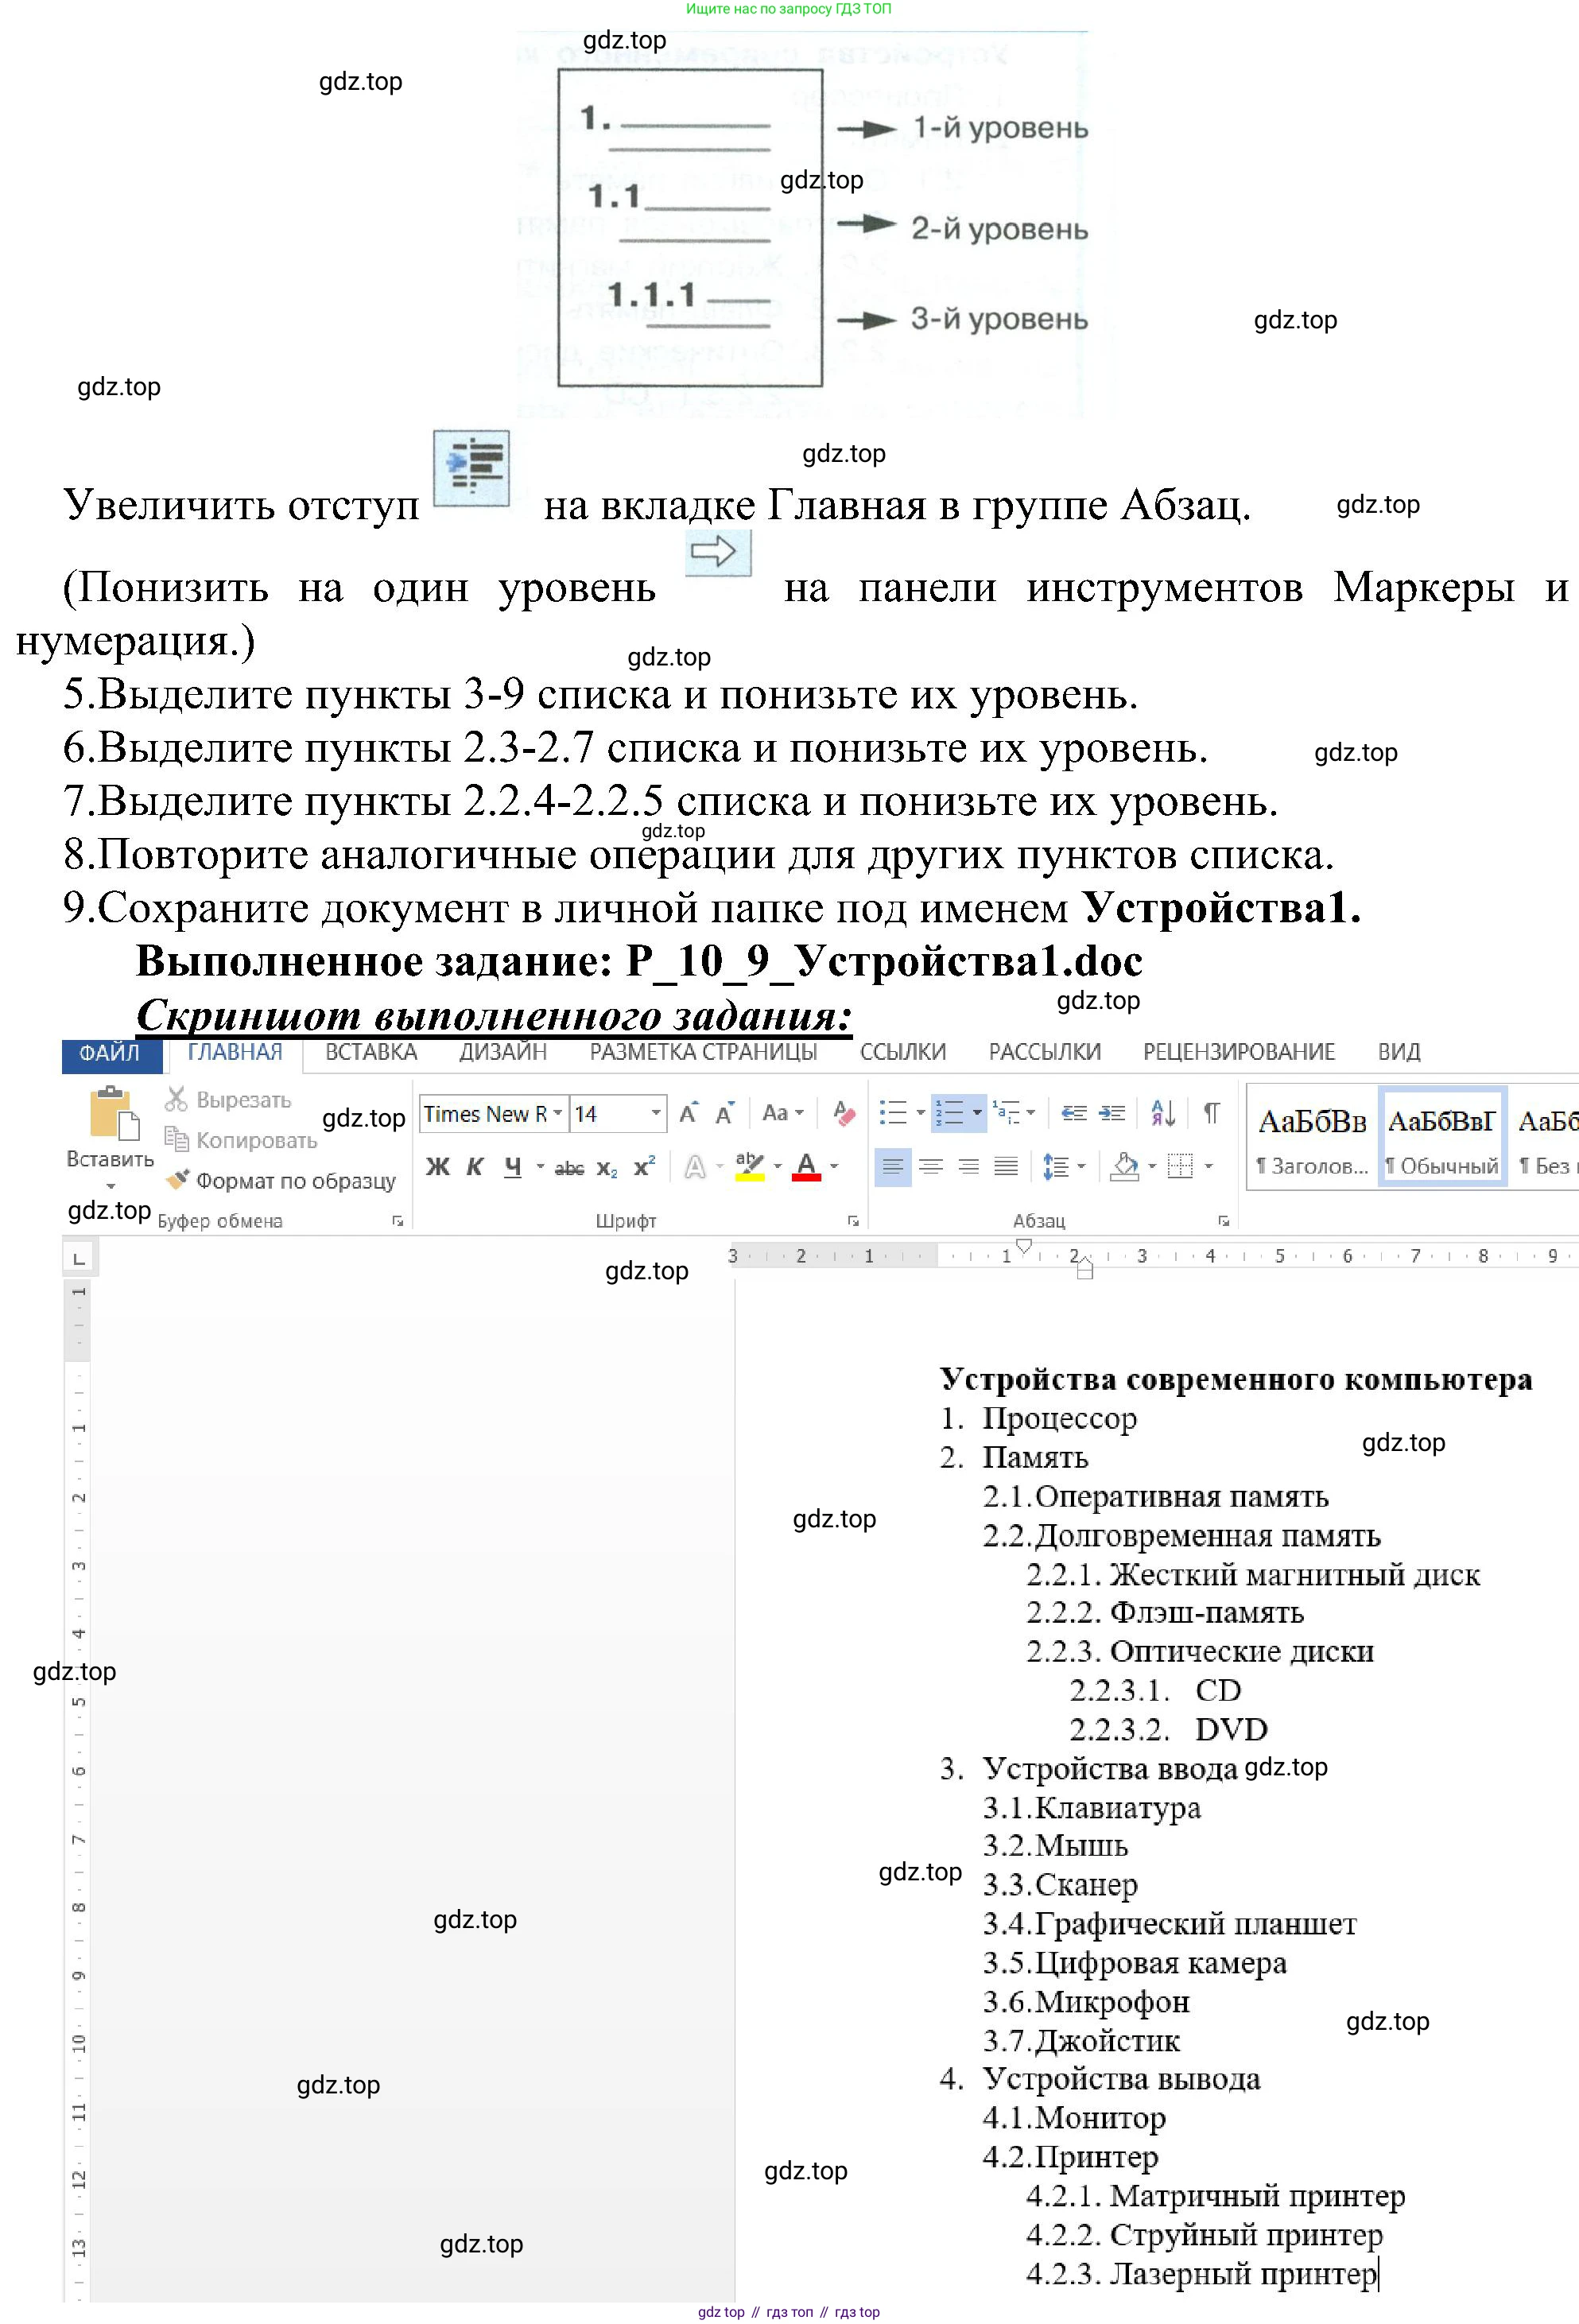Click the document title 'Устройства современного компьютера'
1579x2324 pixels.
pyautogui.click(x=1236, y=1379)
